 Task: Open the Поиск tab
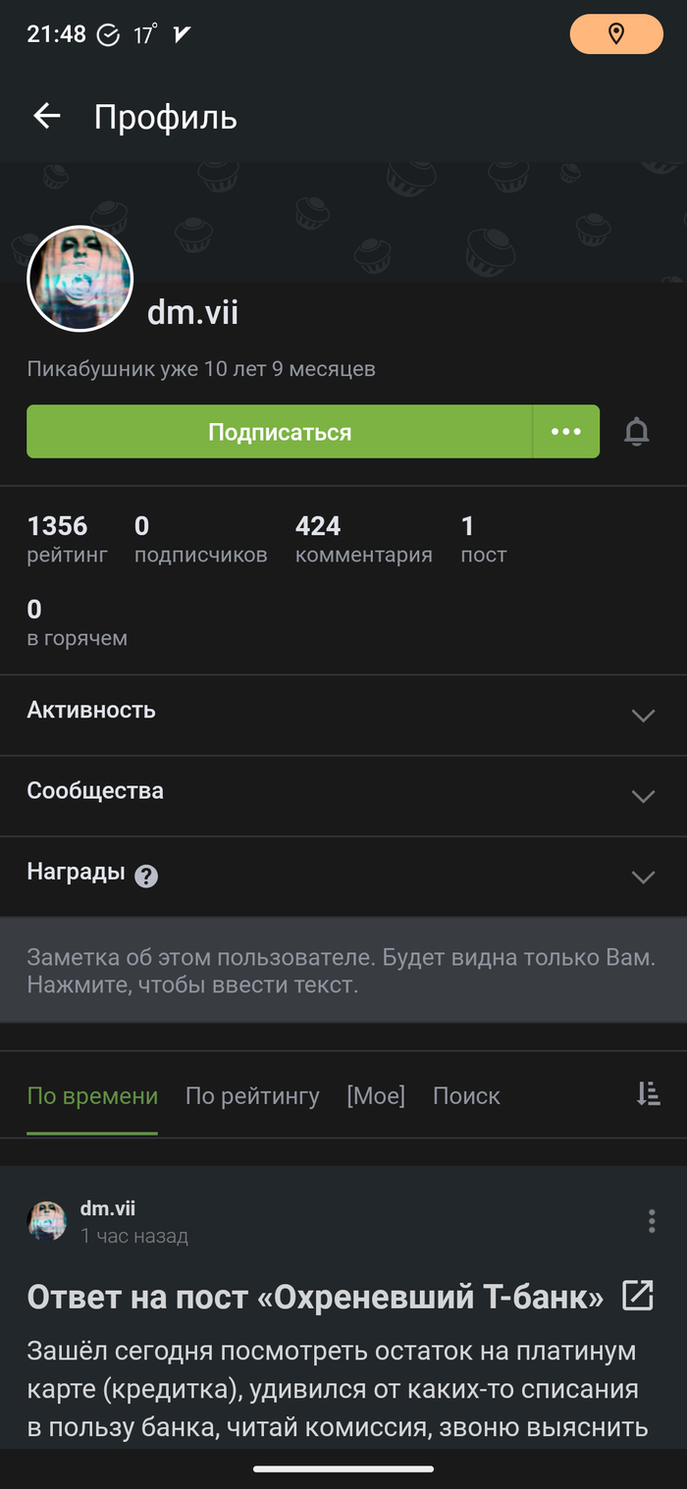(466, 1095)
